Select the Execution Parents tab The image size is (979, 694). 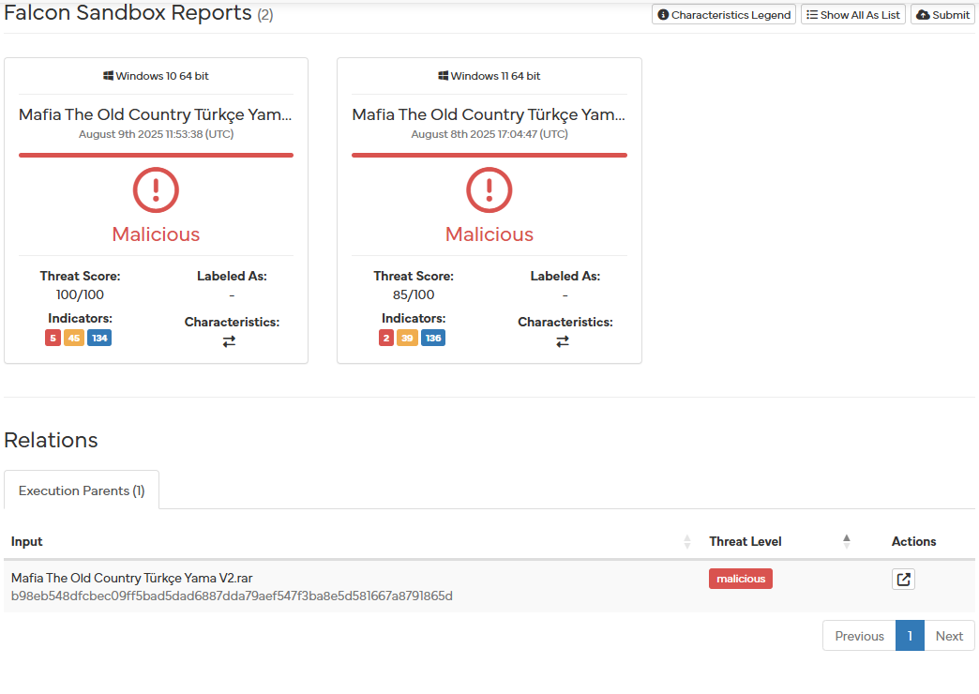82,490
